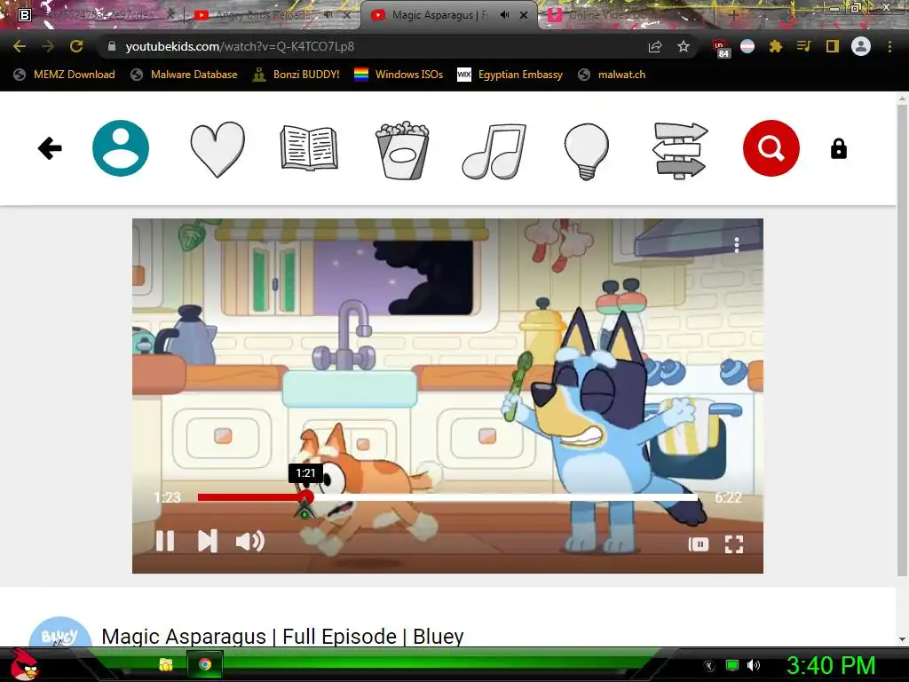Open the Egyptian Embassy bookmark
Viewport: 909px width, 682px height.
[510, 75]
